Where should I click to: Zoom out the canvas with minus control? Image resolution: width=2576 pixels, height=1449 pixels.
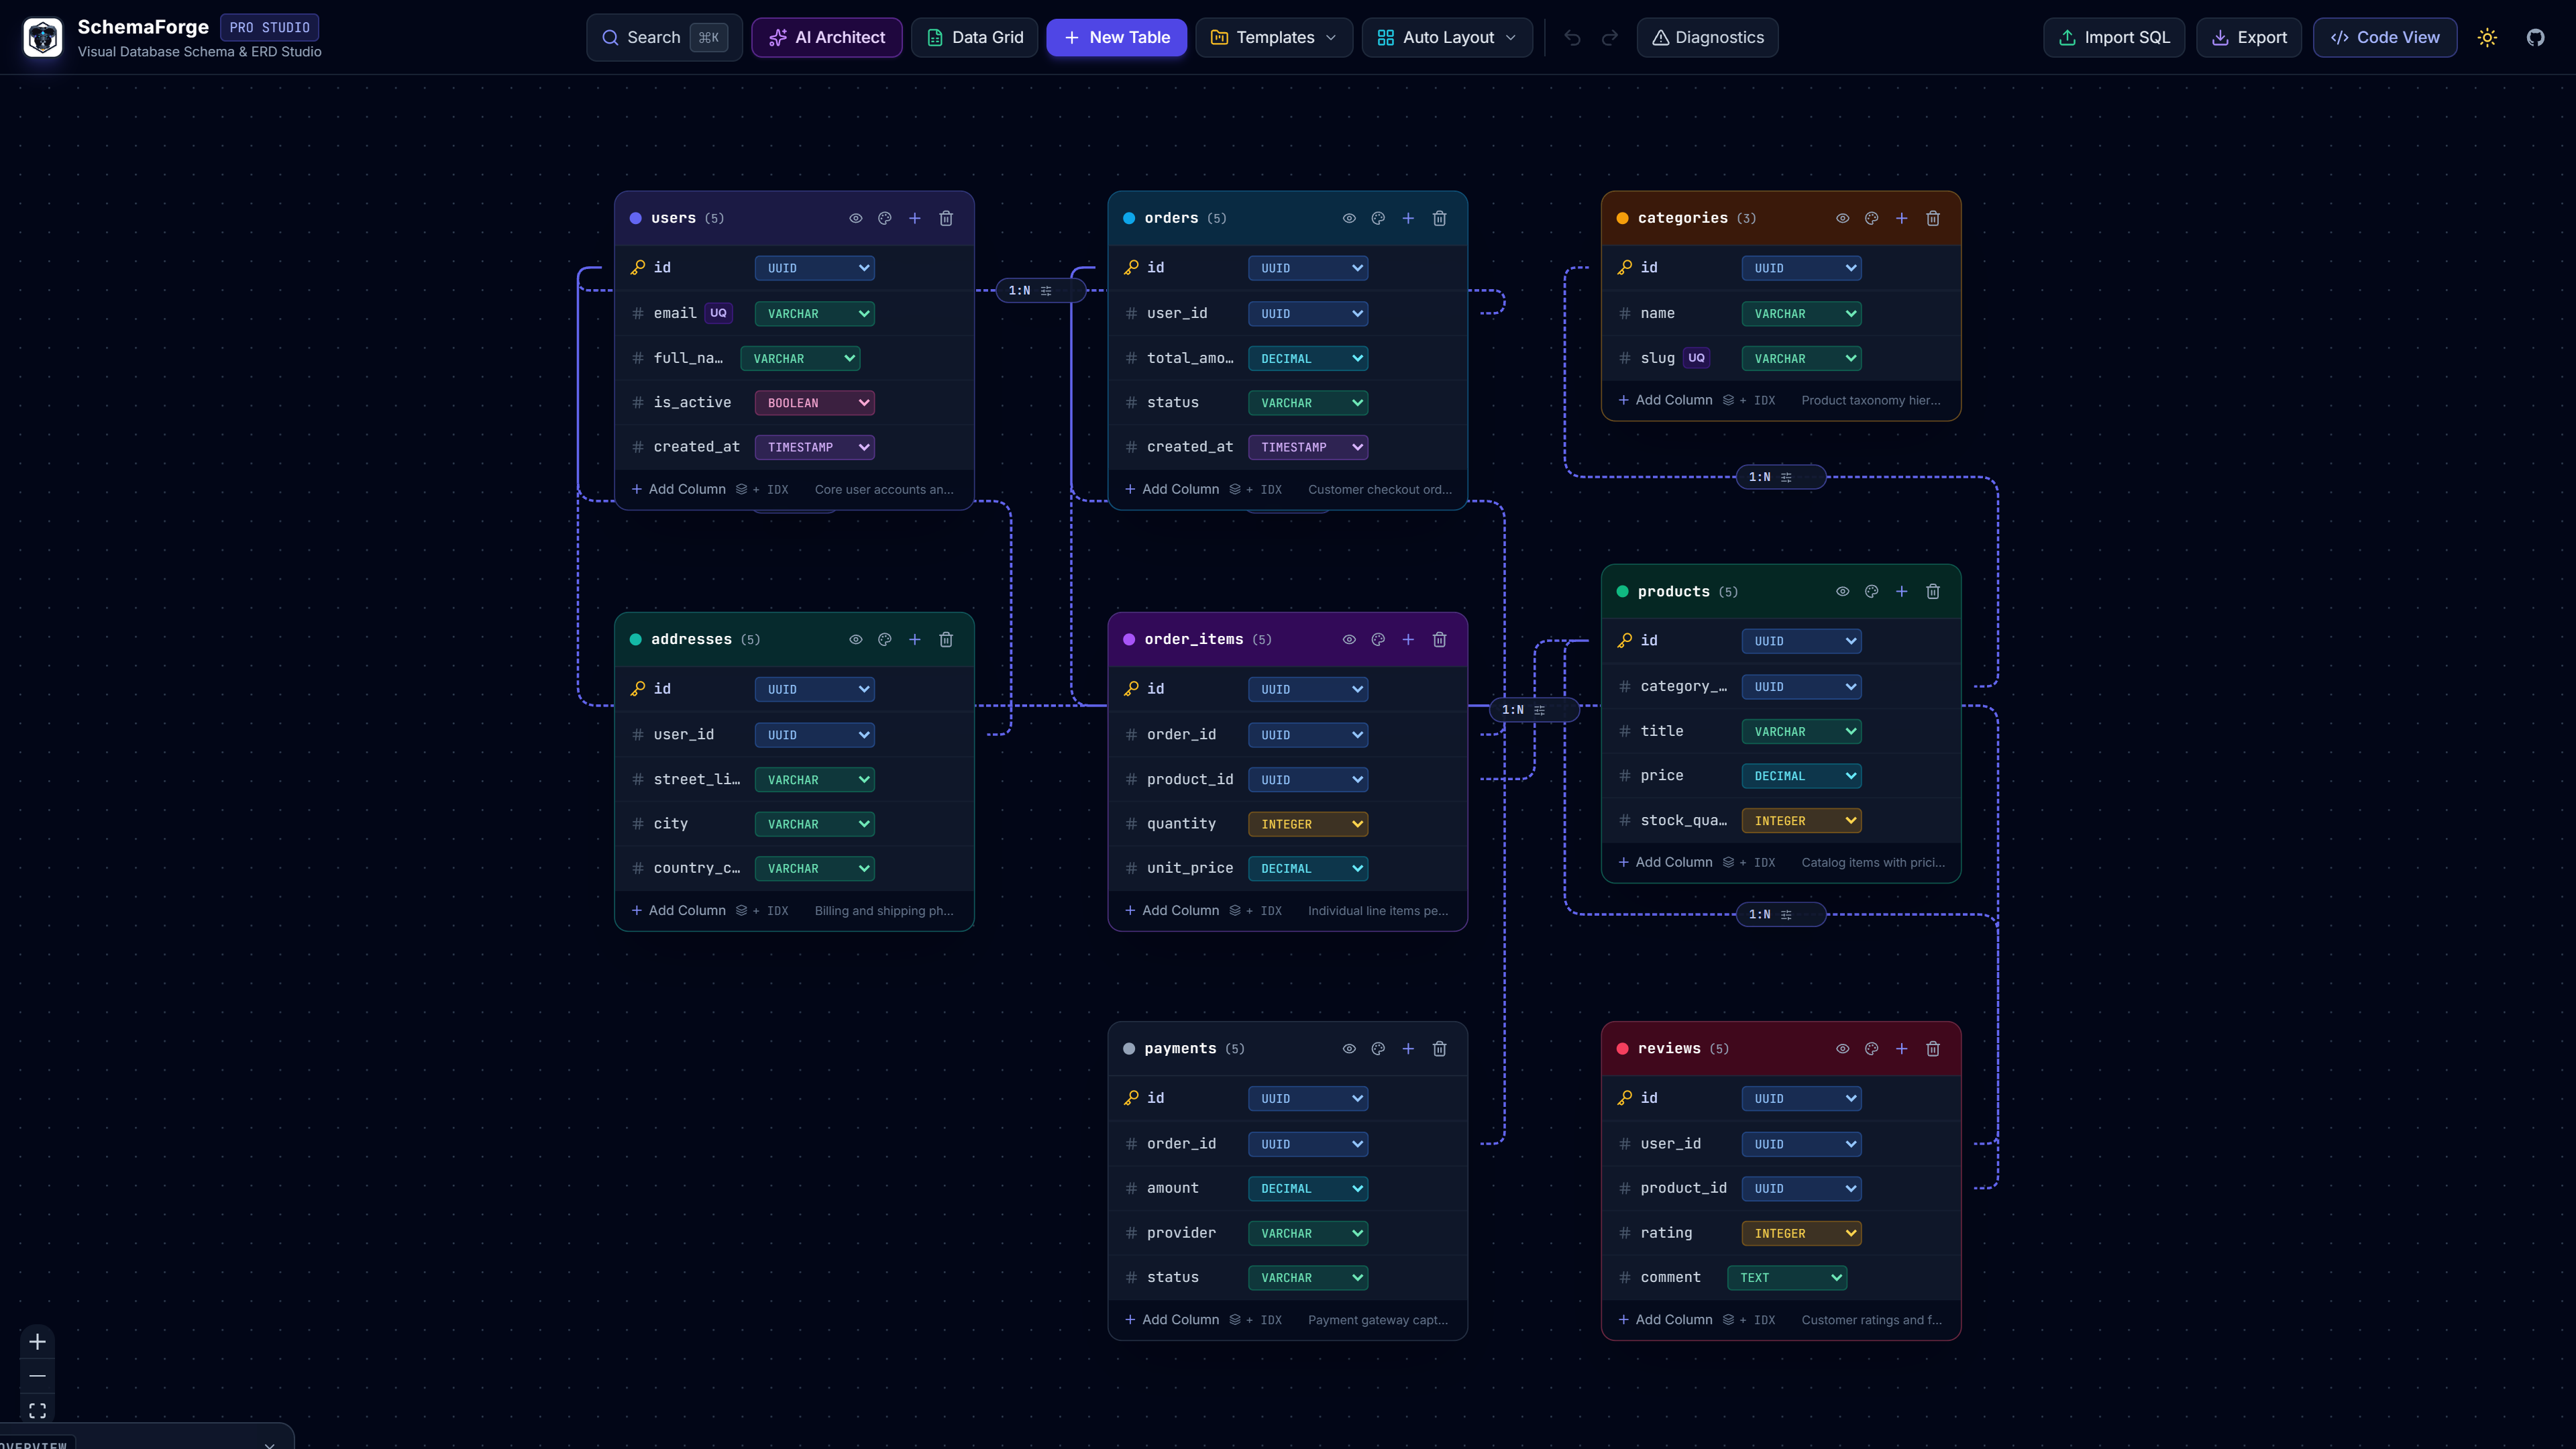[37, 1376]
